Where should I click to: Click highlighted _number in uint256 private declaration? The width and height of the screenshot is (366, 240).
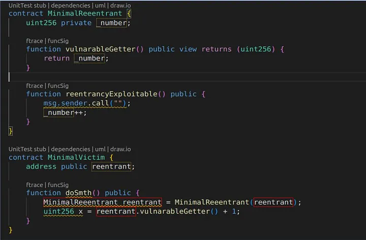113,23
